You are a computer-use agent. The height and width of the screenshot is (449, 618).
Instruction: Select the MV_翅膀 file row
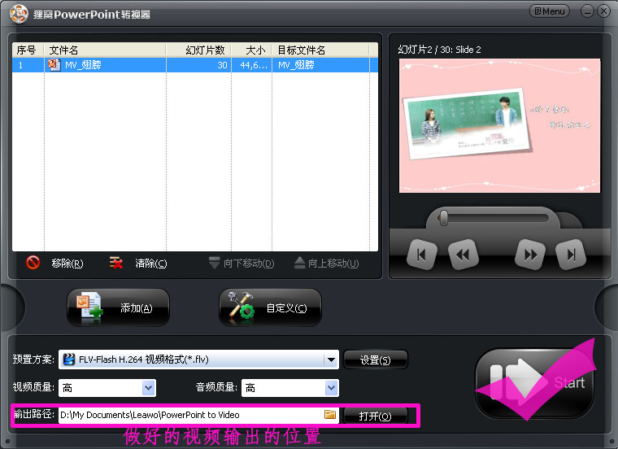point(194,65)
